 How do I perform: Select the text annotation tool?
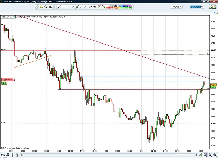click(x=51, y=7)
